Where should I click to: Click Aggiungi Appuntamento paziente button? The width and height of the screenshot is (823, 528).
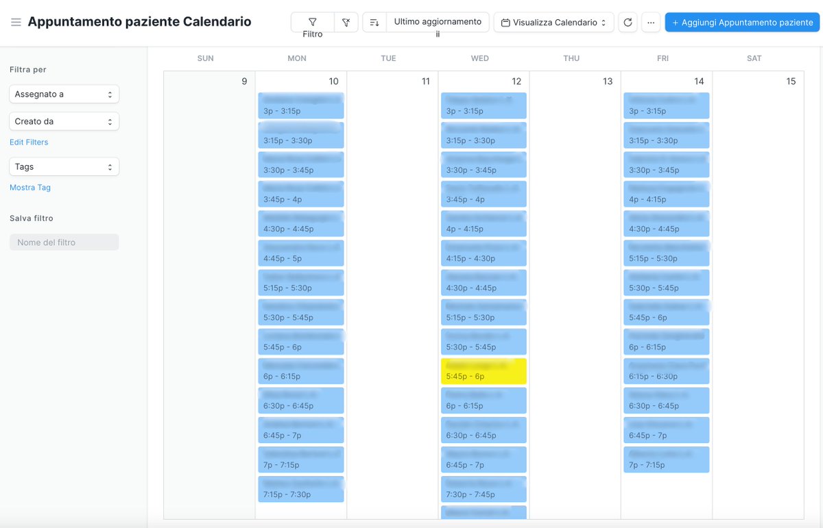[x=742, y=23]
